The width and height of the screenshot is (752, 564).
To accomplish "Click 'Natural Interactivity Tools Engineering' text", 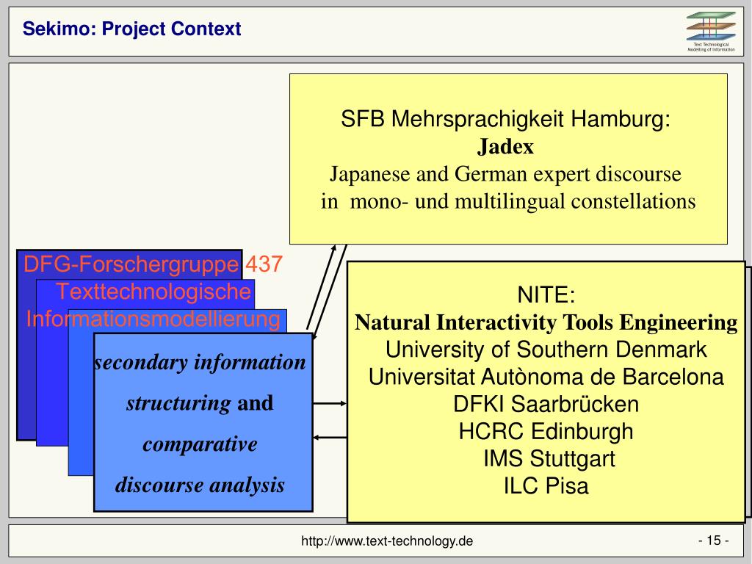I will pos(546,322).
